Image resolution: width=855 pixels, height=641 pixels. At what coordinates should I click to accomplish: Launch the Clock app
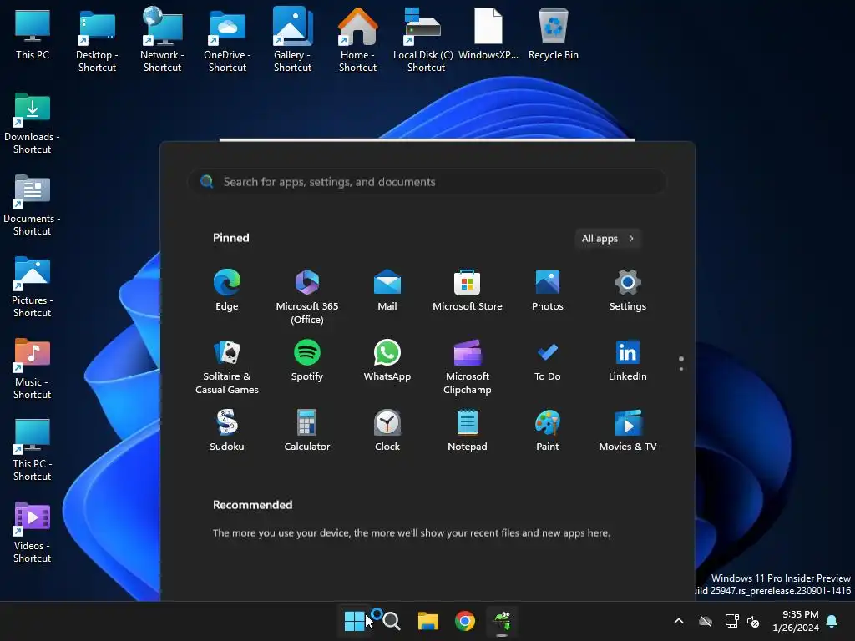point(387,430)
